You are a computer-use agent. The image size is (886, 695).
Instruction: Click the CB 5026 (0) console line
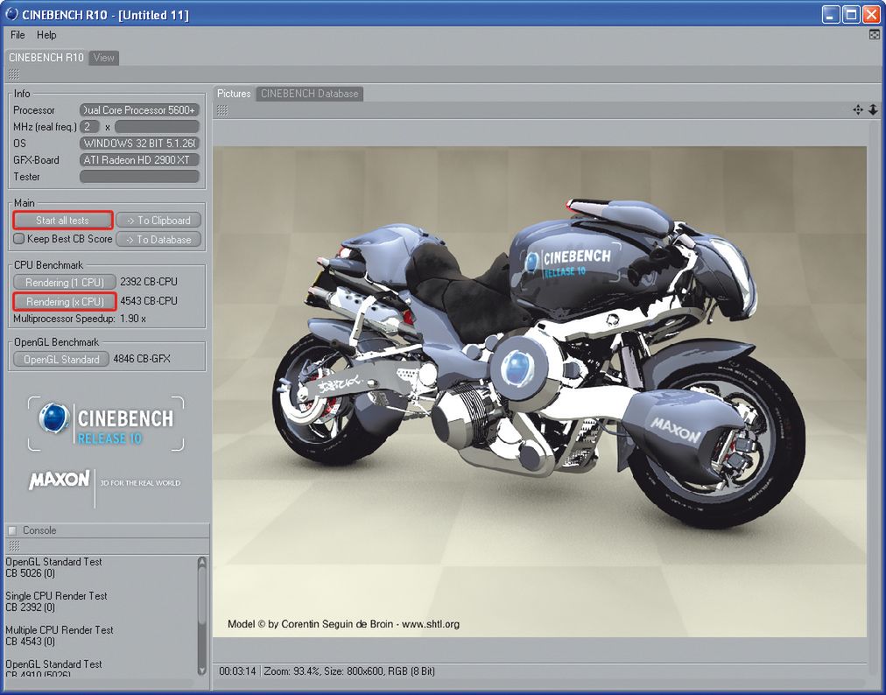[x=30, y=573]
